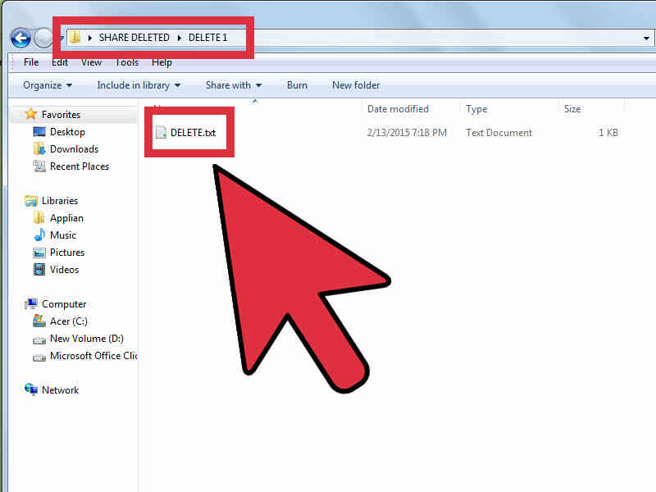Sort files by Date modified column

click(x=399, y=108)
